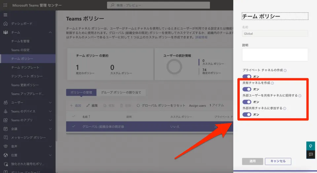
Task: Expand the ユーザー section in the sidebar
Action: (50, 103)
